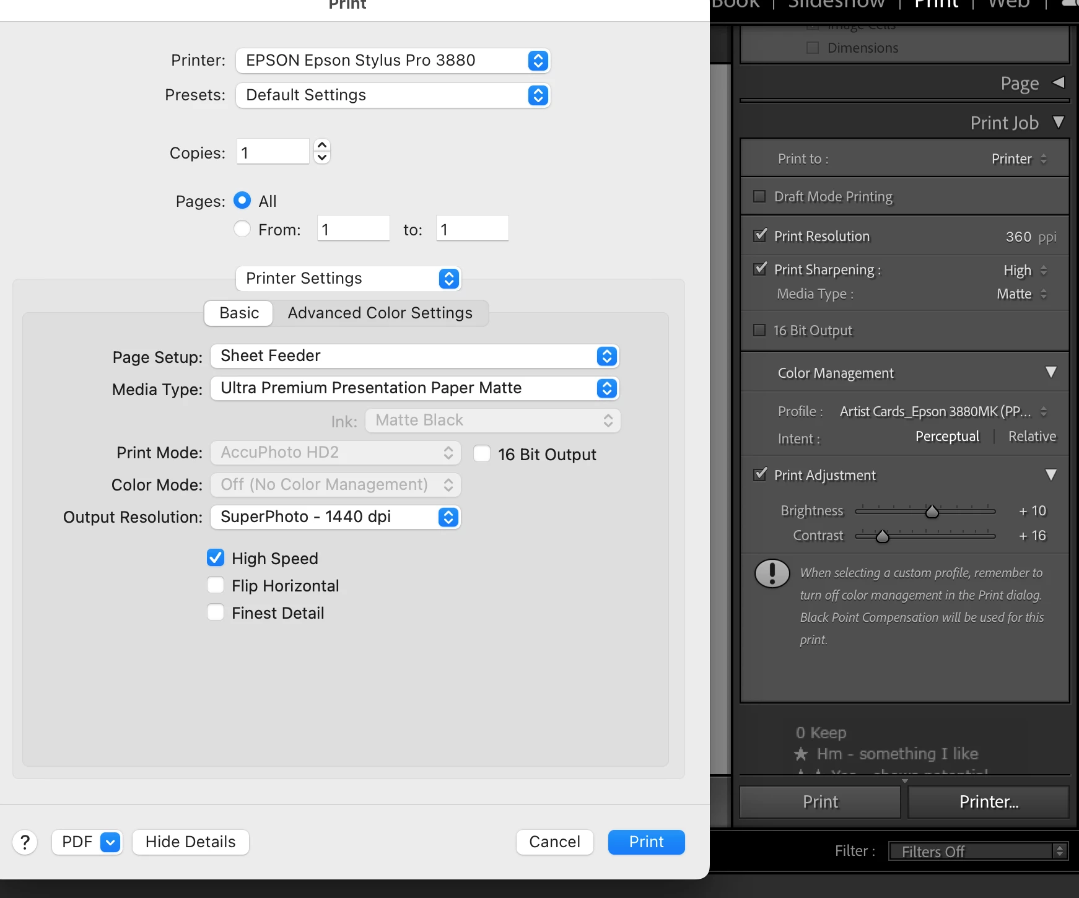Viewport: 1079px width, 898px height.
Task: Open the Presets dropdown
Action: (393, 95)
